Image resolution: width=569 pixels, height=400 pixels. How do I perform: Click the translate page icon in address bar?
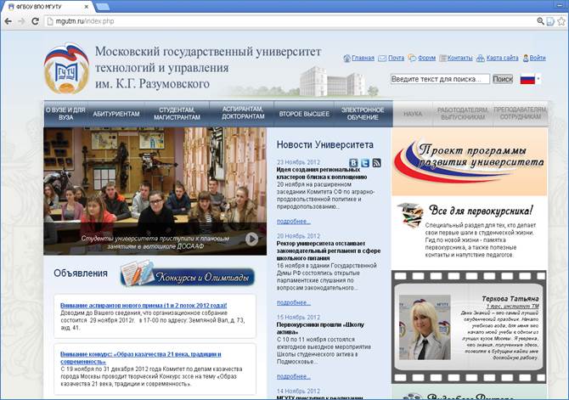point(550,21)
